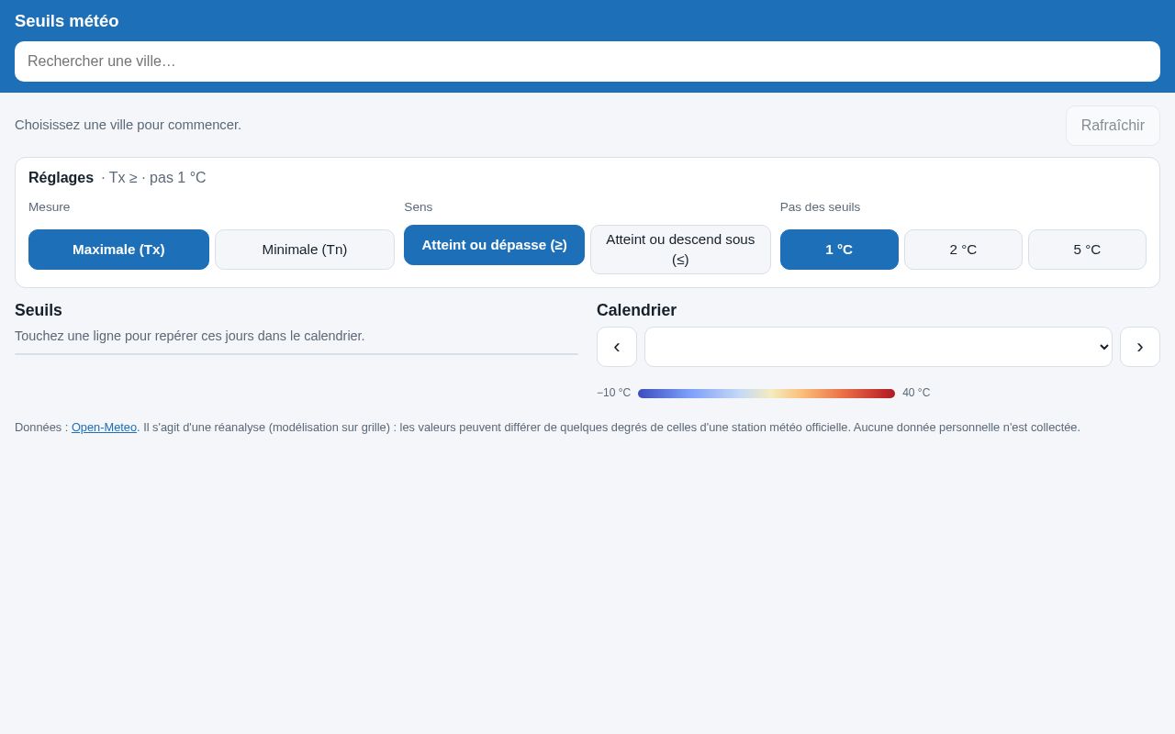The image size is (1175, 734).
Task: Click the Pas des seuils label
Action: pyautogui.click(x=820, y=207)
